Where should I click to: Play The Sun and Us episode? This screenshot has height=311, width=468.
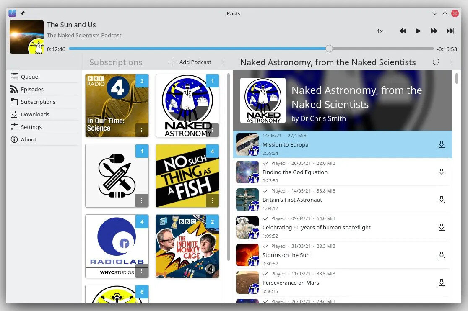tap(418, 31)
